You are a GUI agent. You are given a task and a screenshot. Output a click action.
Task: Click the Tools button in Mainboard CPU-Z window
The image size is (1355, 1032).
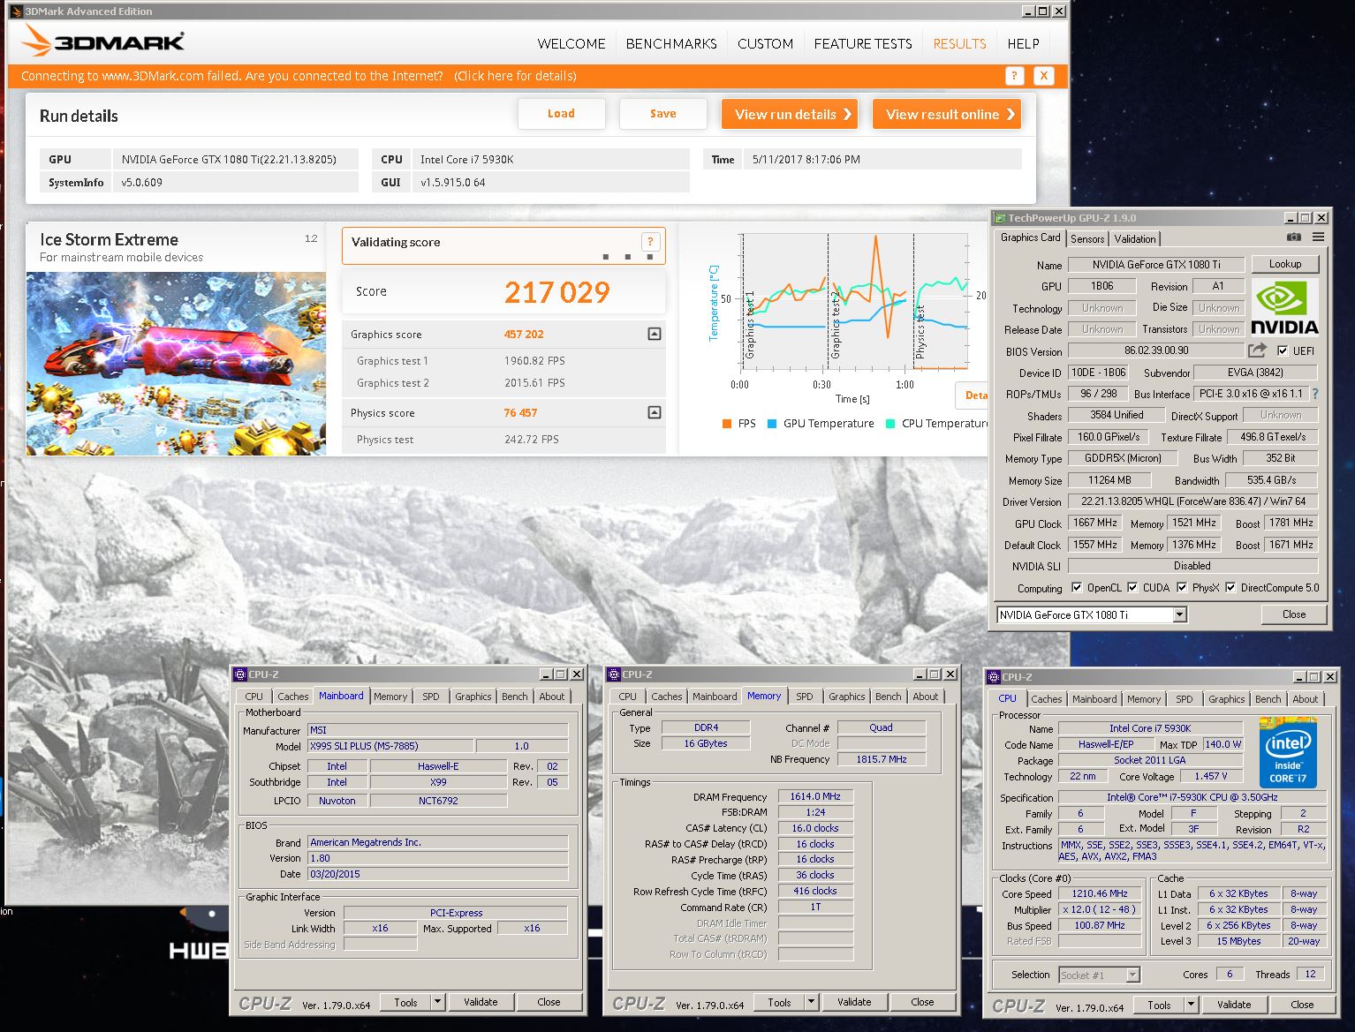tap(405, 1002)
